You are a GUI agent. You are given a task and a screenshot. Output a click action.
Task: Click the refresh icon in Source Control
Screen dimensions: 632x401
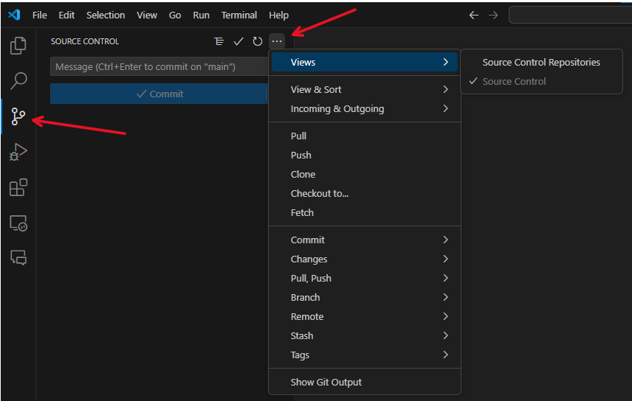pyautogui.click(x=258, y=41)
